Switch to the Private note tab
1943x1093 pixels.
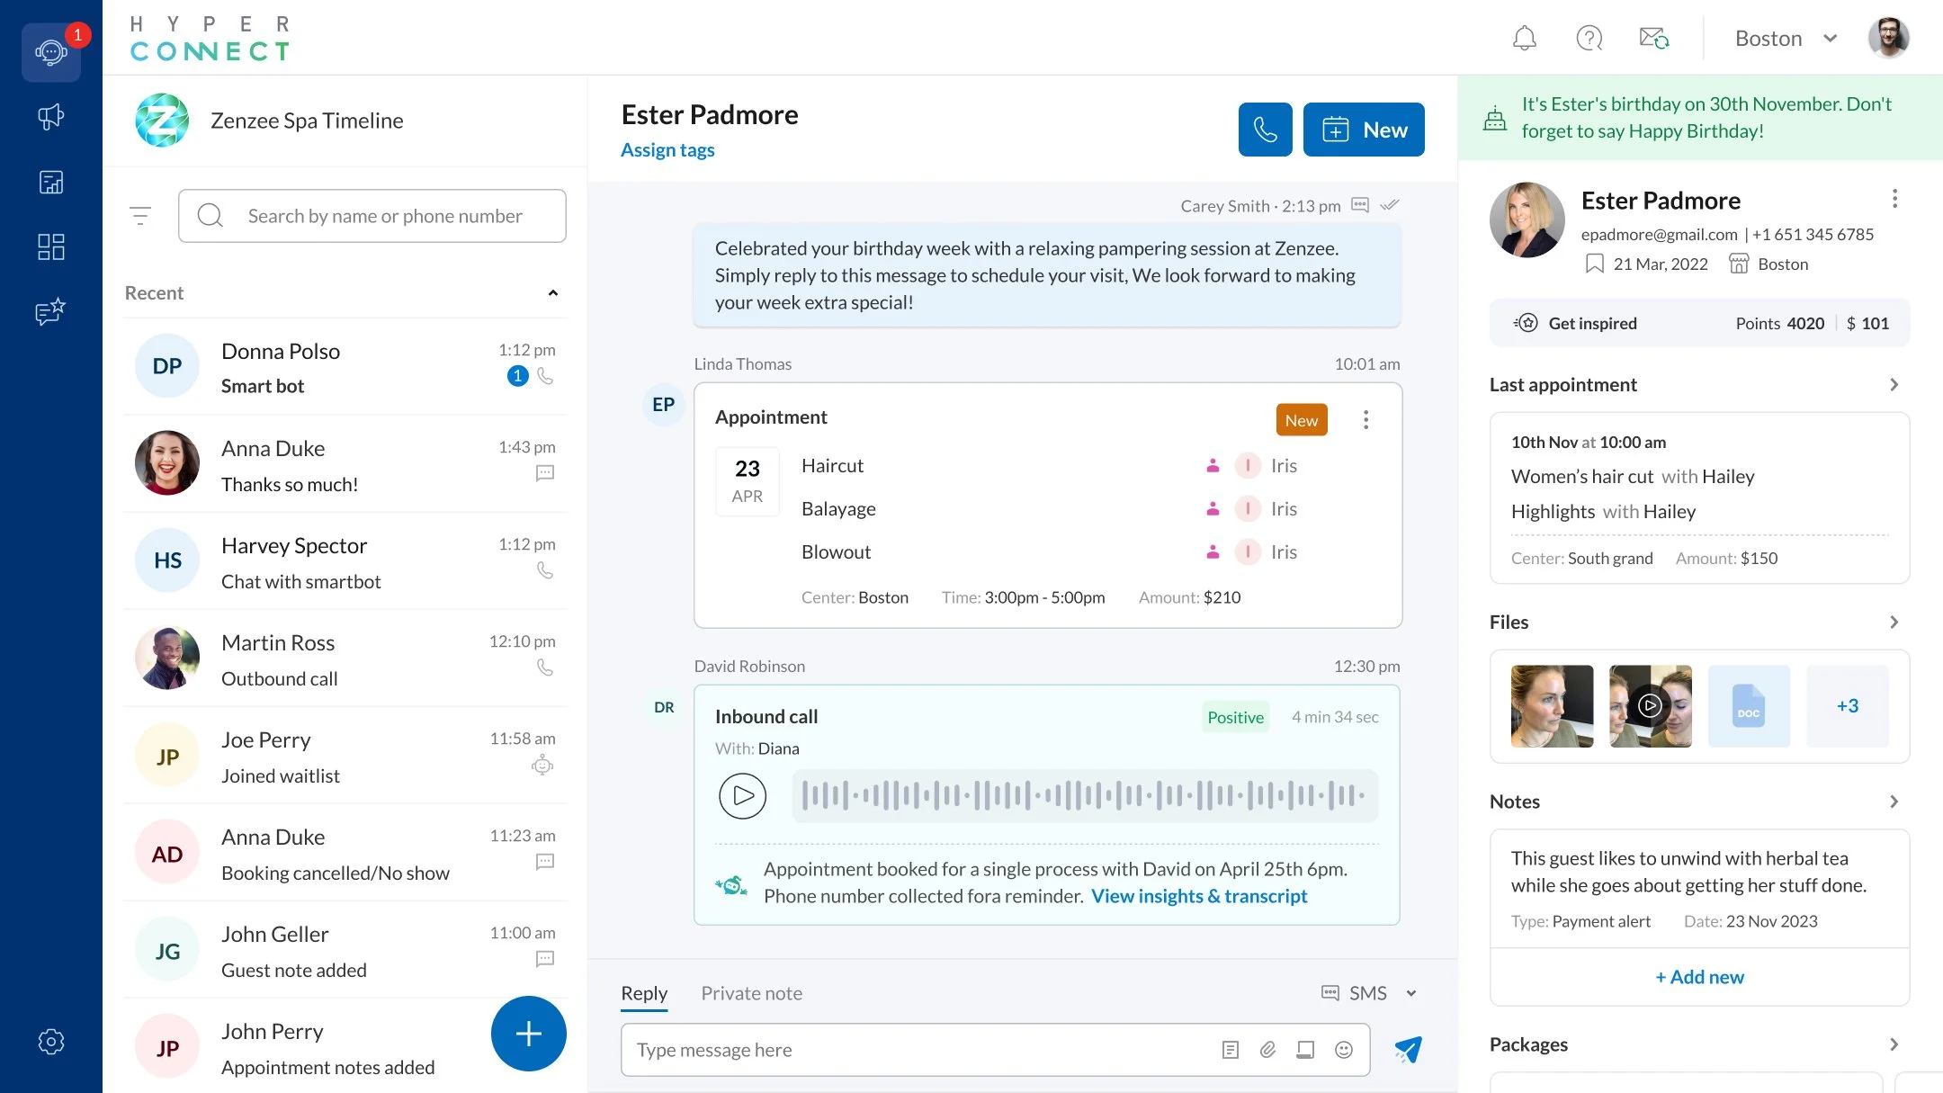[x=751, y=993]
